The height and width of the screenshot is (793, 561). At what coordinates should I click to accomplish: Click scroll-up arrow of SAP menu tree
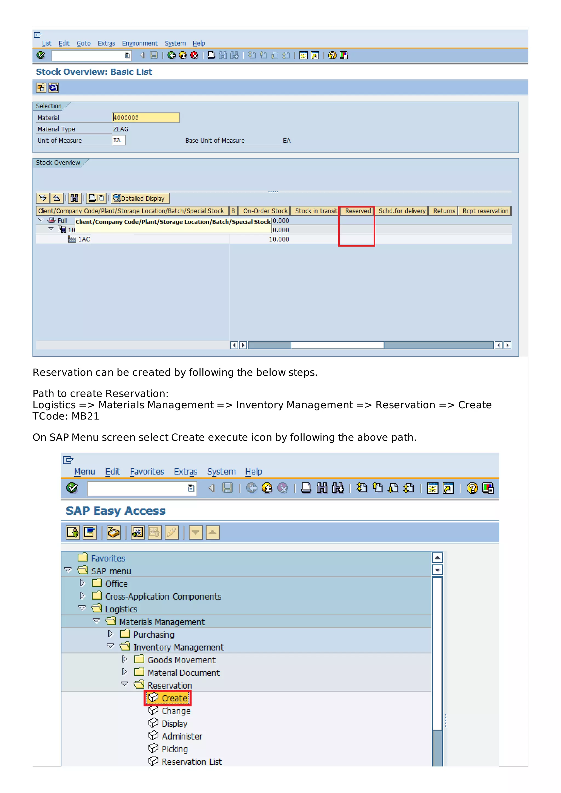tap(438, 557)
